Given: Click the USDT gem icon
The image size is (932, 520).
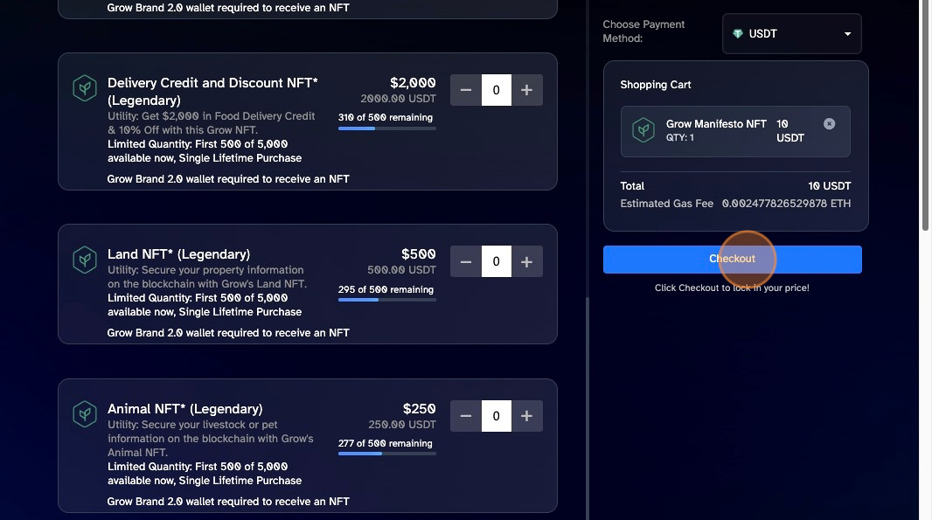Looking at the screenshot, I should [738, 34].
